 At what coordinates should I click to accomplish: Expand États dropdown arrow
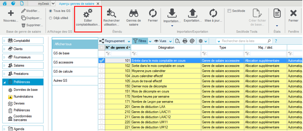(277, 26)
